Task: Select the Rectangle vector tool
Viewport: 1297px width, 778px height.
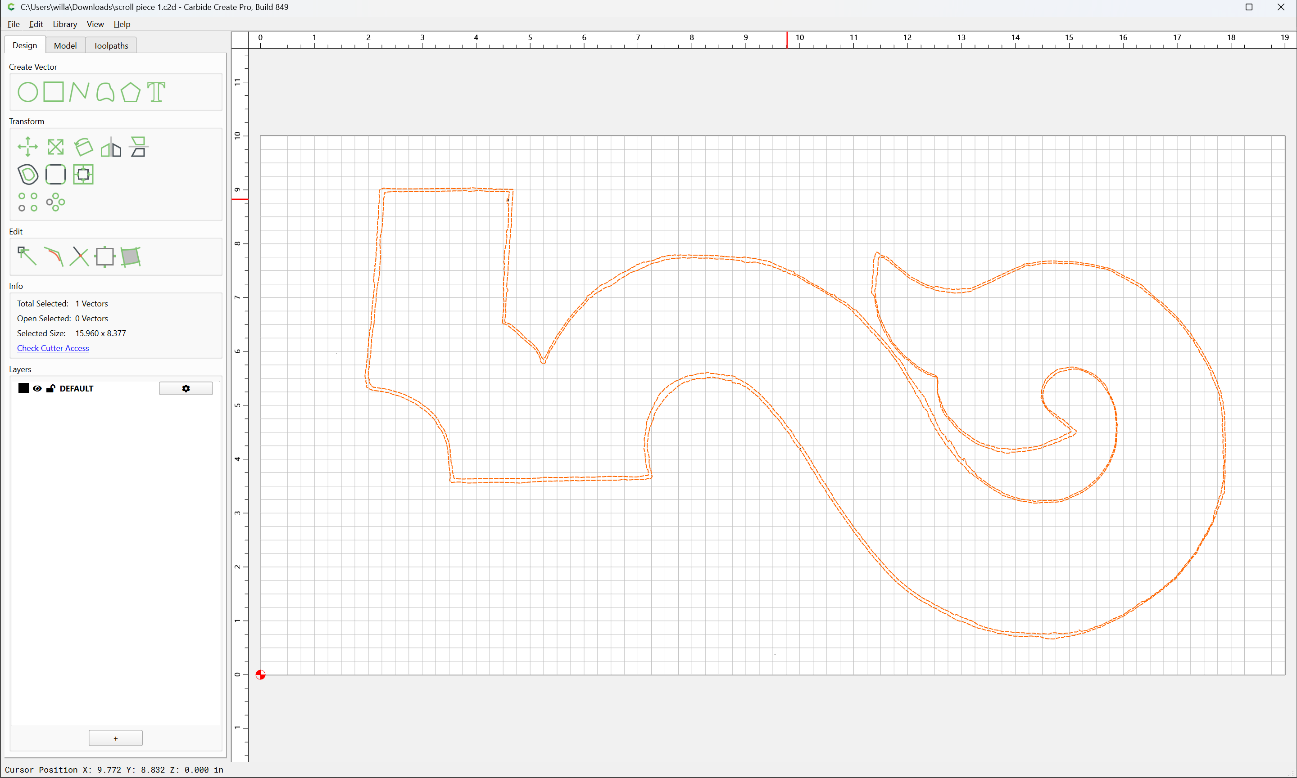Action: coord(54,92)
